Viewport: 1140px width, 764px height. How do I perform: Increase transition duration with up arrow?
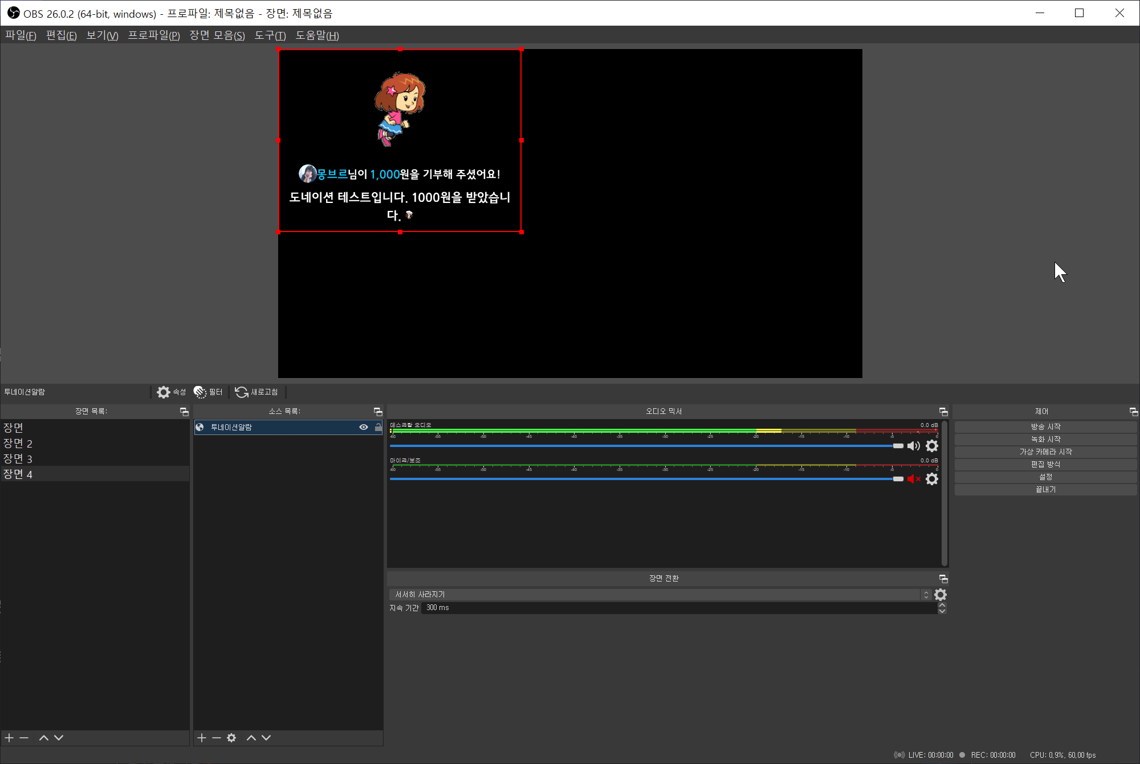(942, 605)
